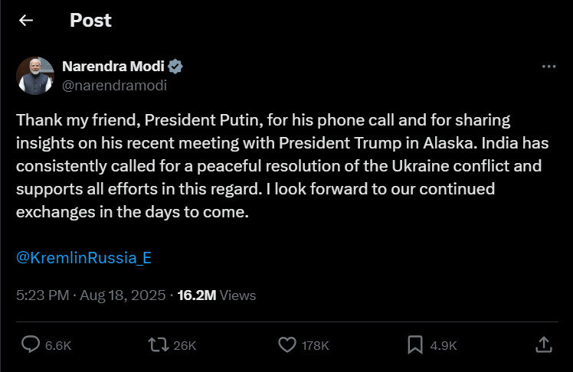Open the more options three-dot menu

coord(548,67)
